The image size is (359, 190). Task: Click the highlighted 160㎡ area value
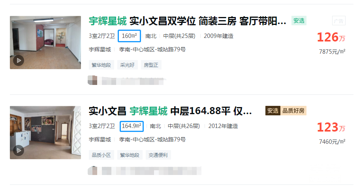pos(129,36)
